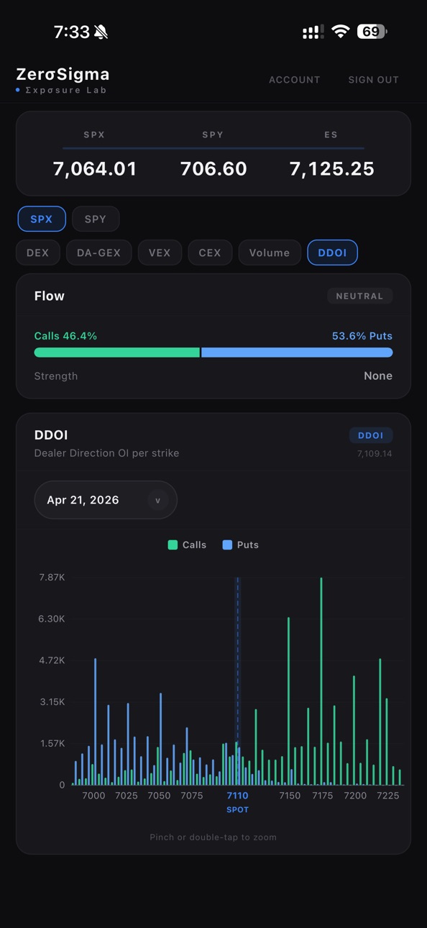Click the tall put bar at 7000
Screen dimensions: 427x928
[x=95, y=722]
